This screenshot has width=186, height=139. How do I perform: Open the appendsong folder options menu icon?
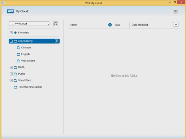coord(57,41)
